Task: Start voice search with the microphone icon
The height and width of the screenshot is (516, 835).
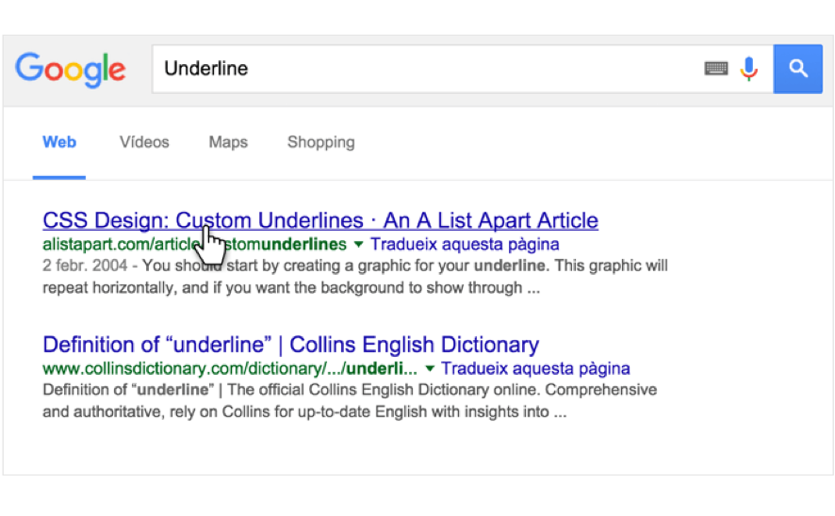Action: point(748,69)
